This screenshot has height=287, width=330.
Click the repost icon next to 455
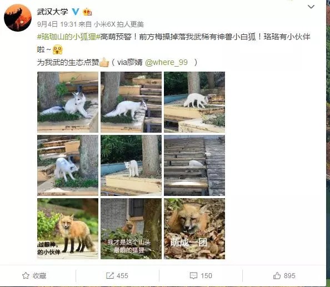pyautogui.click(x=110, y=276)
